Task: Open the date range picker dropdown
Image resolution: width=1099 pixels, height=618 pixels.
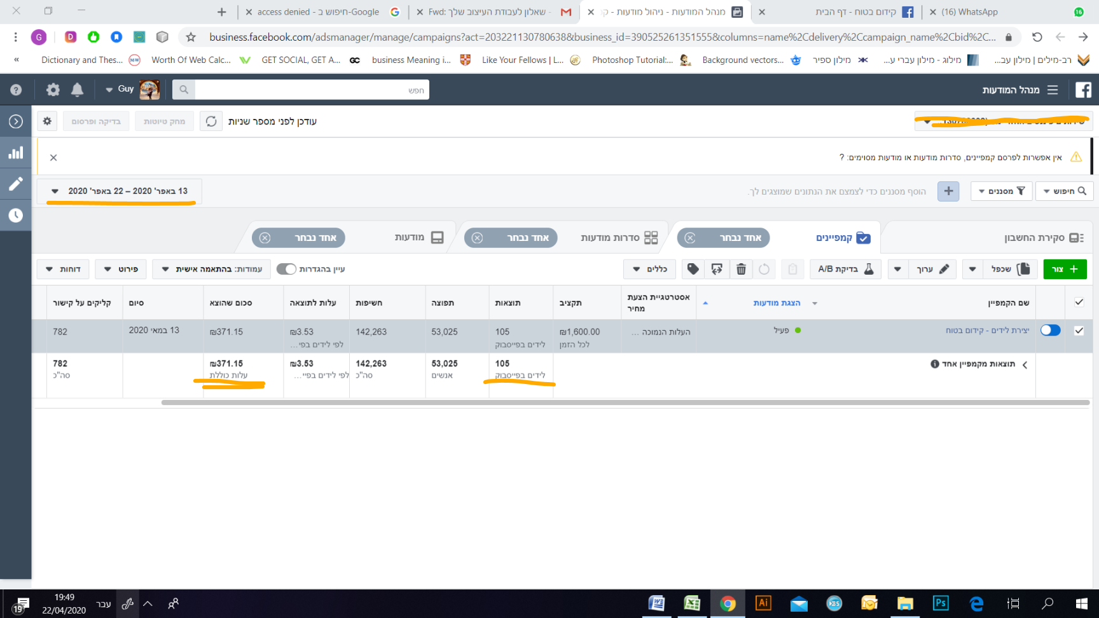Action: coord(120,191)
